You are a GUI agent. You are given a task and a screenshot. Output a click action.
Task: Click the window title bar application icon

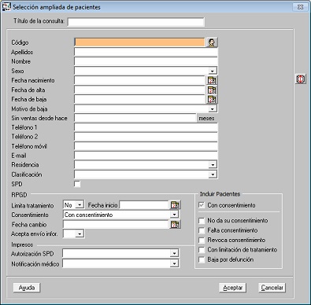point(6,7)
